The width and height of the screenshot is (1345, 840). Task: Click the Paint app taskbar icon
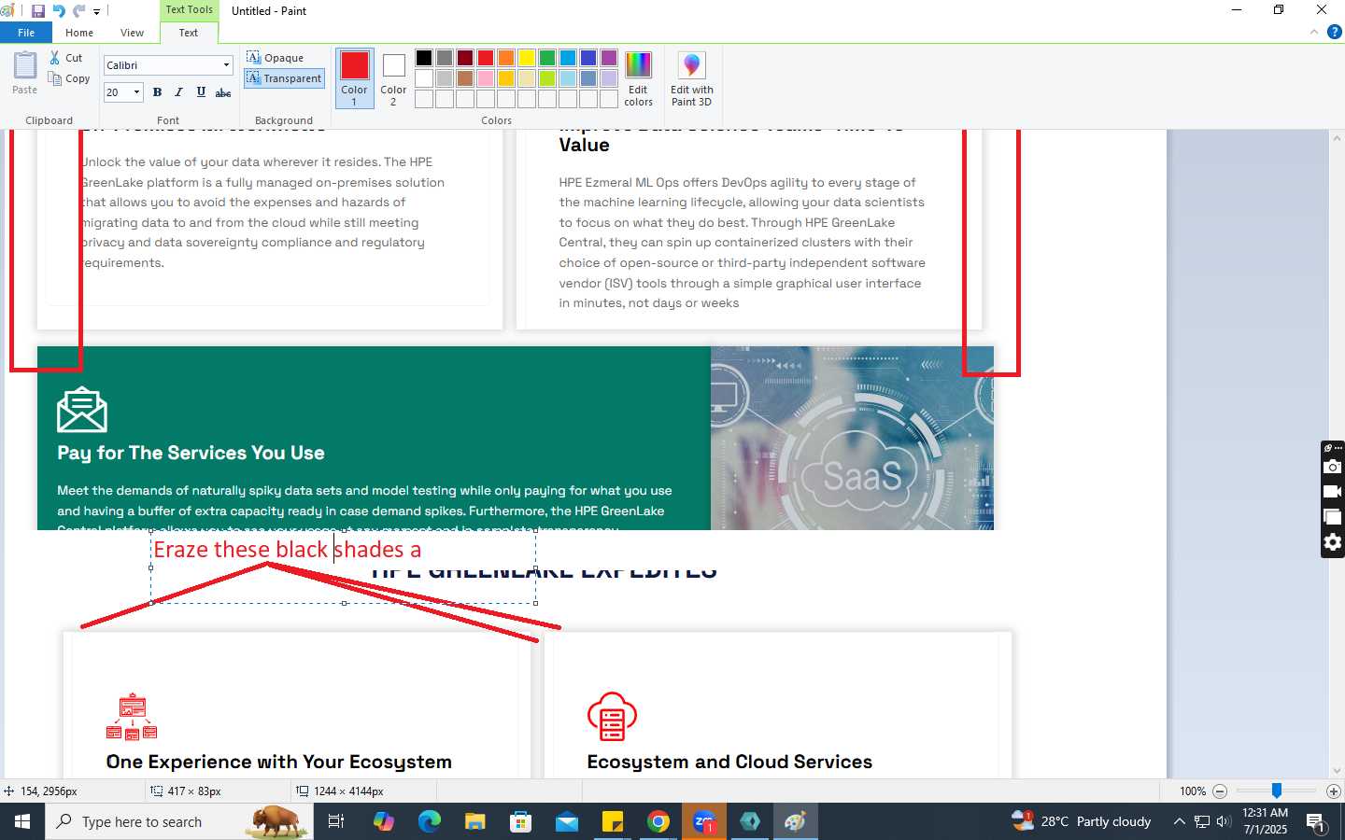(x=796, y=821)
